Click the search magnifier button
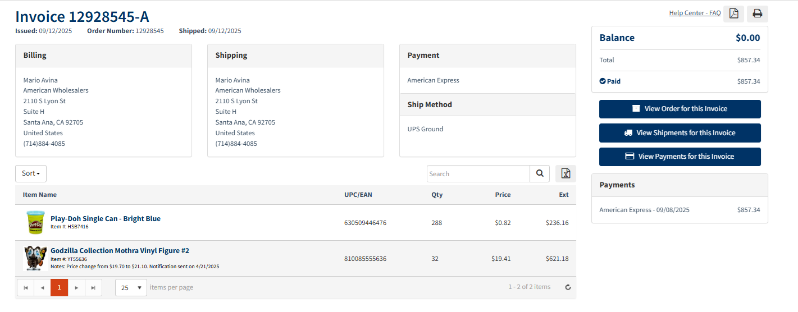Image resolution: width=798 pixels, height=312 pixels. click(539, 174)
